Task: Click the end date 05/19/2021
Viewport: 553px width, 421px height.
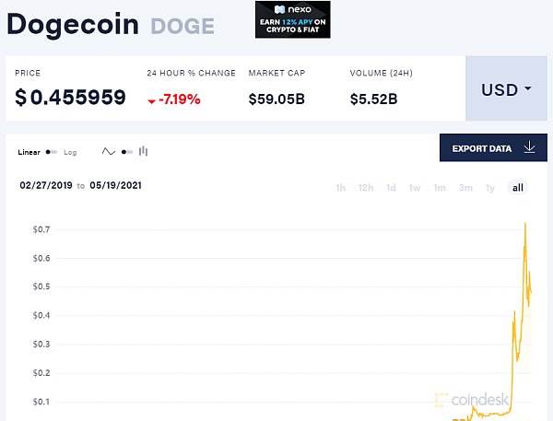Action: click(x=116, y=185)
